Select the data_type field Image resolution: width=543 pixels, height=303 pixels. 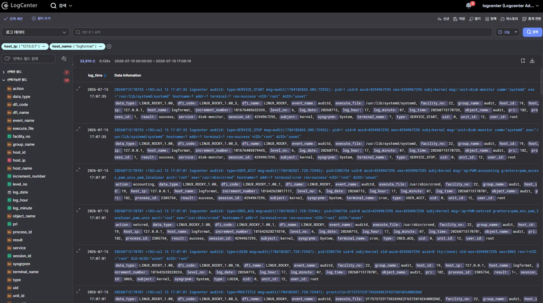(x=21, y=97)
